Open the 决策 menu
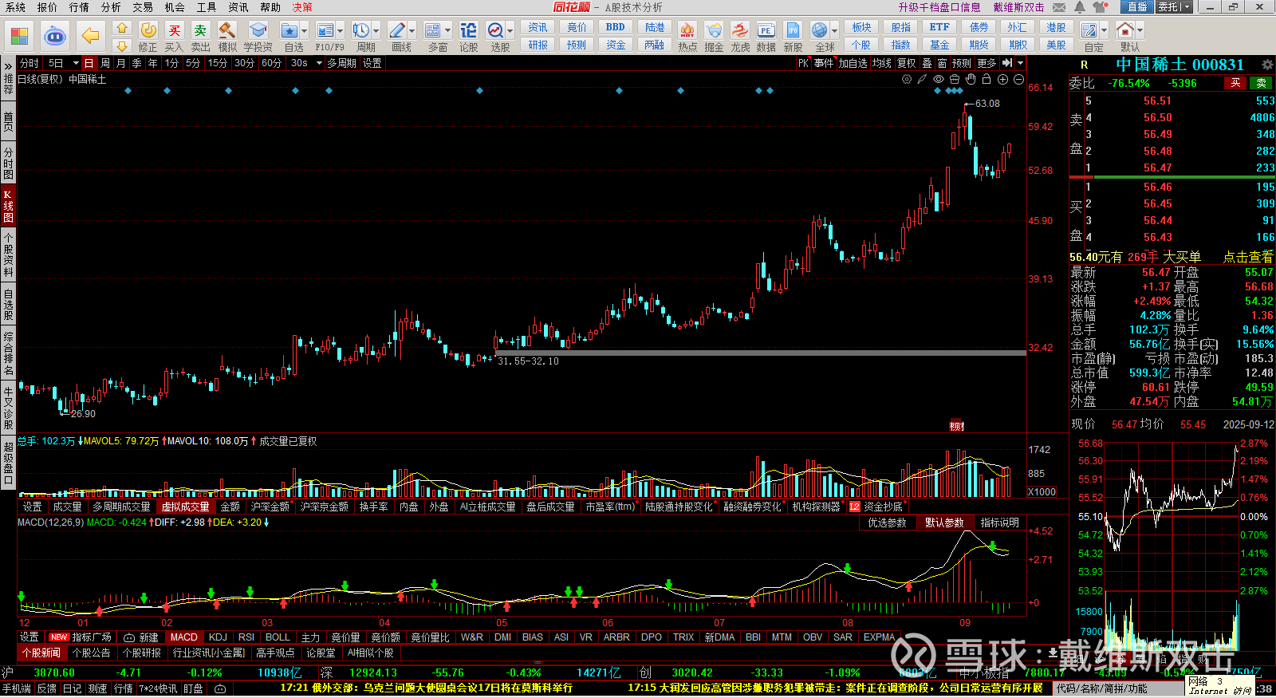This screenshot has height=698, width=1276. [x=302, y=7]
